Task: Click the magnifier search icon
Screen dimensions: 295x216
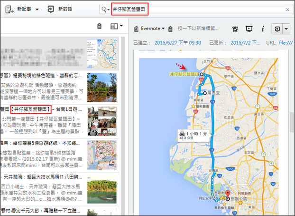Action: tap(104, 9)
